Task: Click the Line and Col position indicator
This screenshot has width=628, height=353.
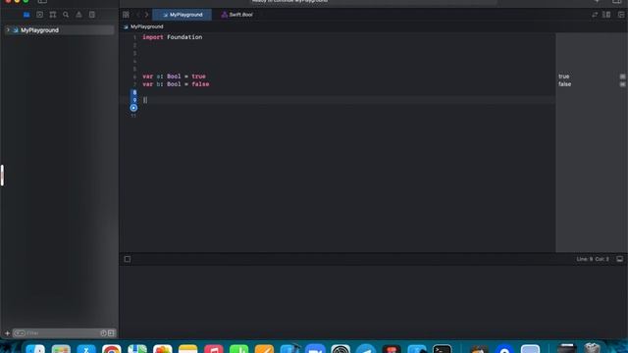Action: [593, 259]
